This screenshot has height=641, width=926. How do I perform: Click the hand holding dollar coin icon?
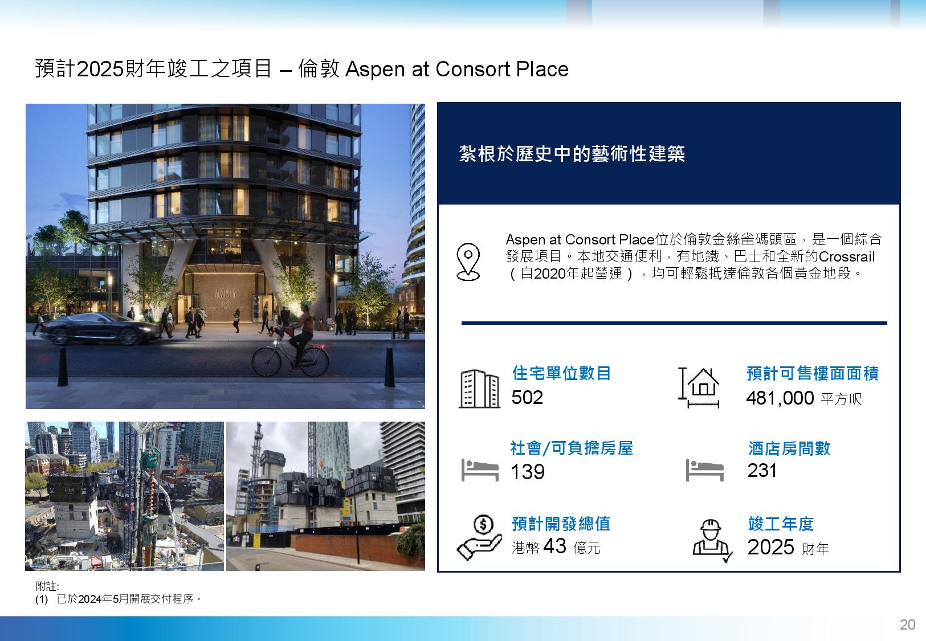(x=479, y=538)
